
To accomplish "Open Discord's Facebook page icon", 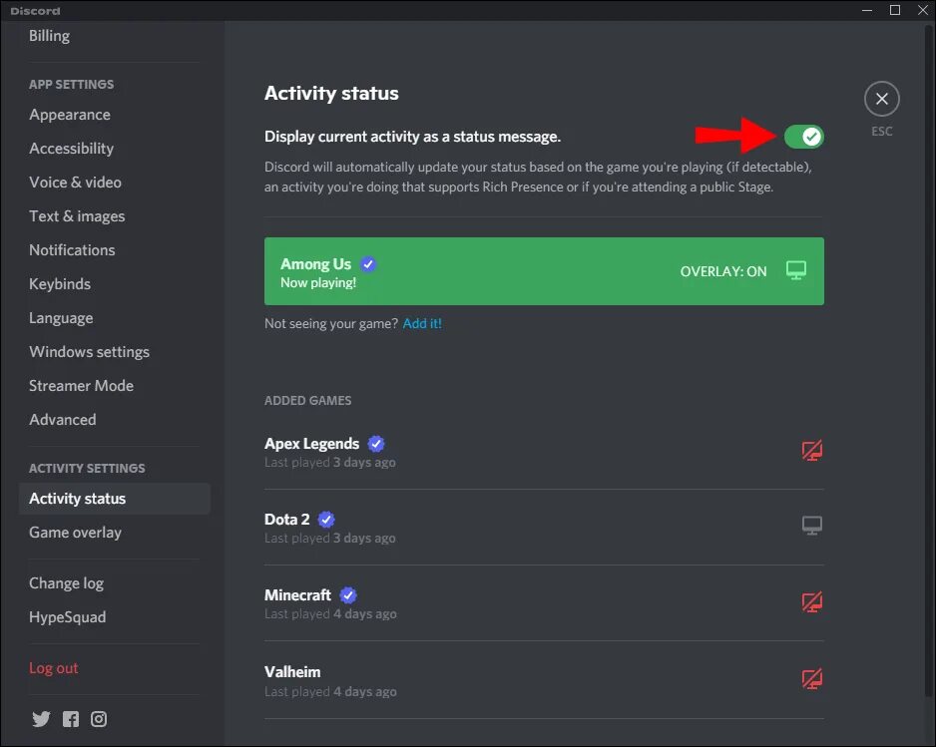I will click(x=70, y=719).
